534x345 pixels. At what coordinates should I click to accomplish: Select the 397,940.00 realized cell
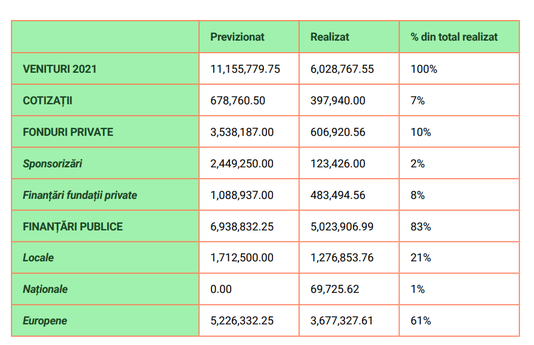[338, 101]
